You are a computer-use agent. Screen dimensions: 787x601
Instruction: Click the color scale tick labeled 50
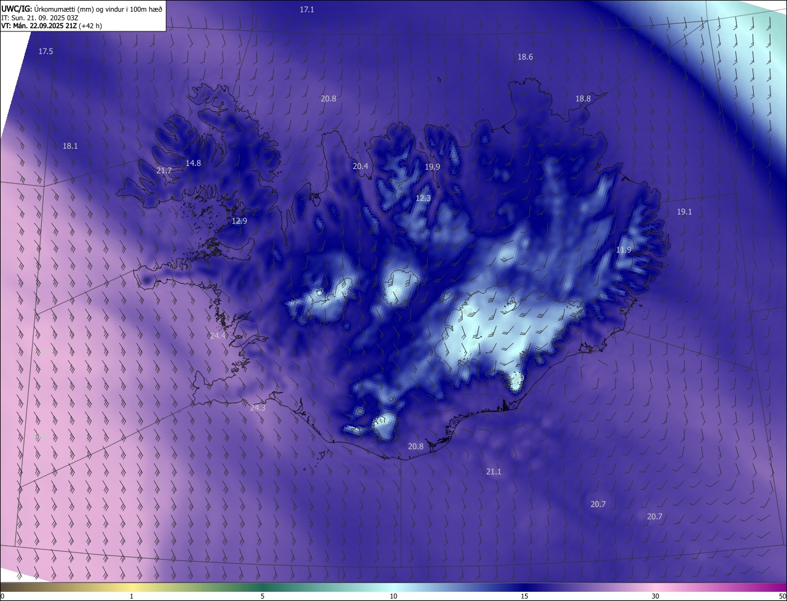point(782,596)
